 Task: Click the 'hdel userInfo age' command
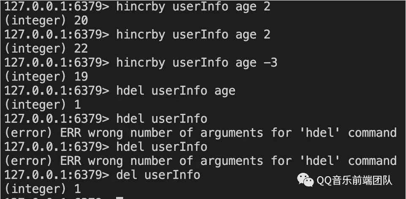point(176,90)
